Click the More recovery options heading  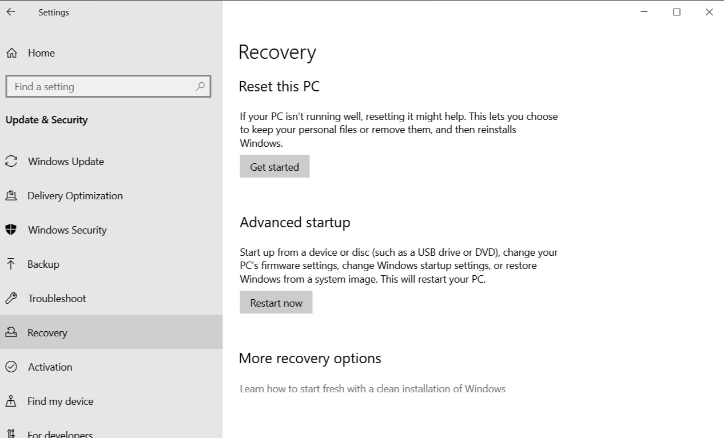click(310, 358)
